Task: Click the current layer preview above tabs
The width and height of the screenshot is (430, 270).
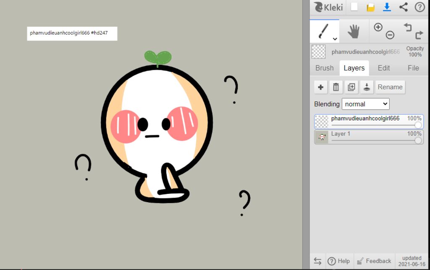Action: [319, 51]
